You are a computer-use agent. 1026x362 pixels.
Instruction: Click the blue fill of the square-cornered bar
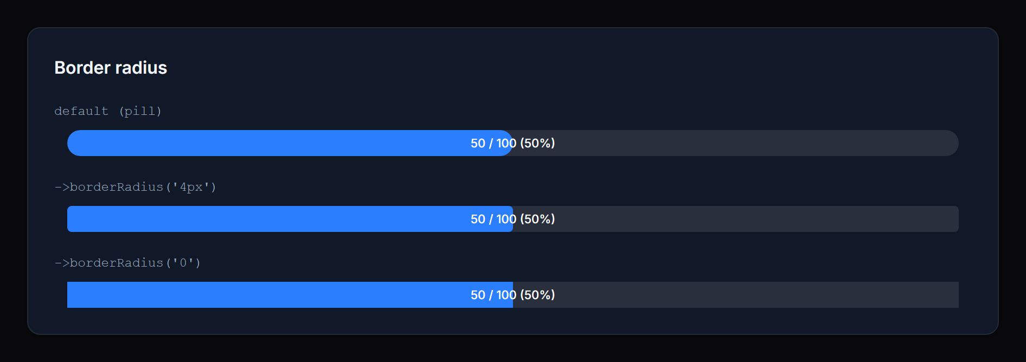[271, 295]
